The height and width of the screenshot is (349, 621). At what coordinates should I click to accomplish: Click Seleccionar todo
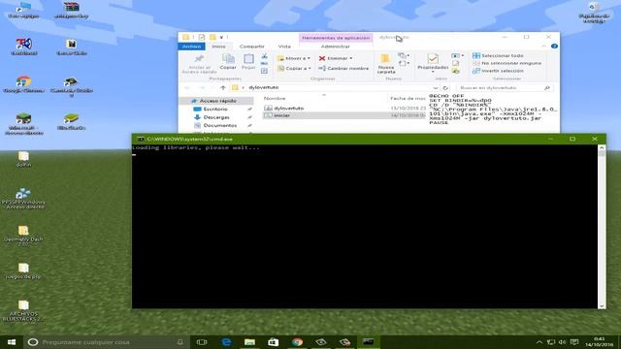click(x=498, y=56)
